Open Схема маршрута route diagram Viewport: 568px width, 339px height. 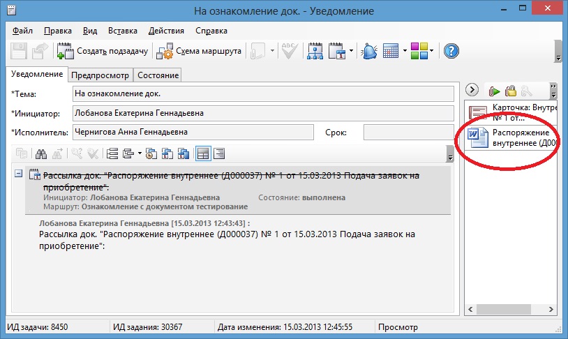tap(199, 51)
